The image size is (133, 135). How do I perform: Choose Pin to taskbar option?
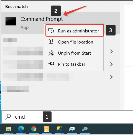click(x=74, y=64)
